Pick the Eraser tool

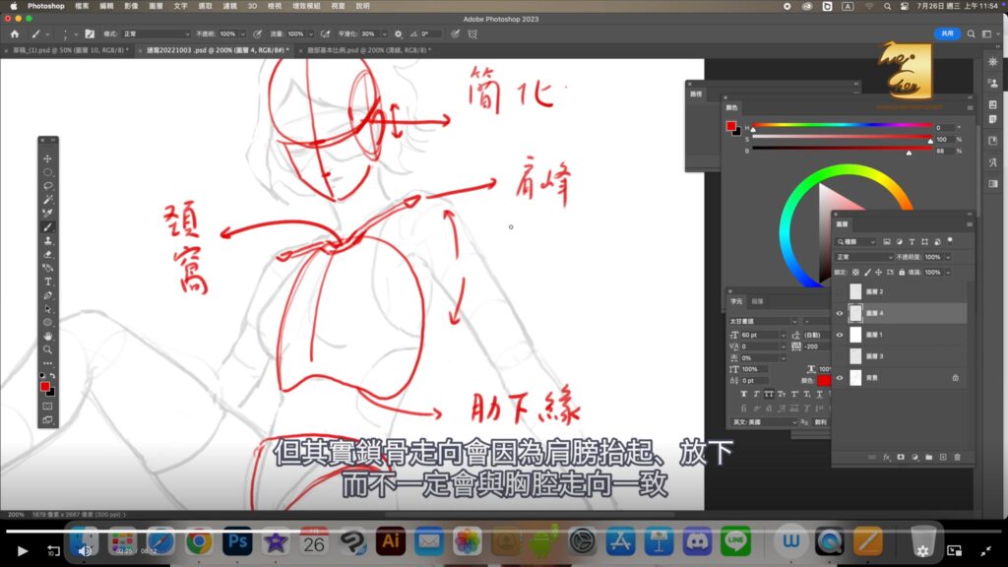(x=47, y=254)
